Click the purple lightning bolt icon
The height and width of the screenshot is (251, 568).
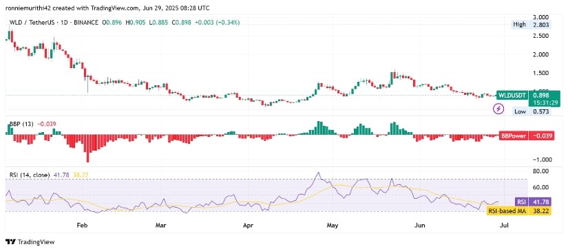499,108
